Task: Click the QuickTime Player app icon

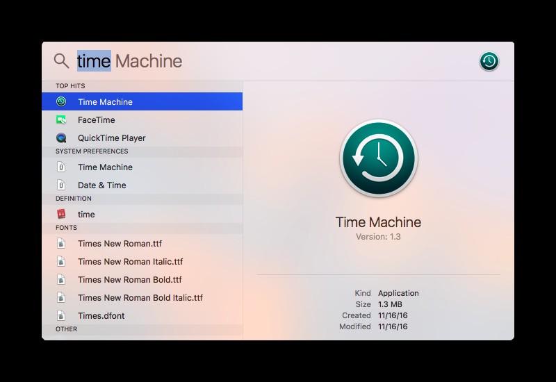Action: pyautogui.click(x=61, y=138)
